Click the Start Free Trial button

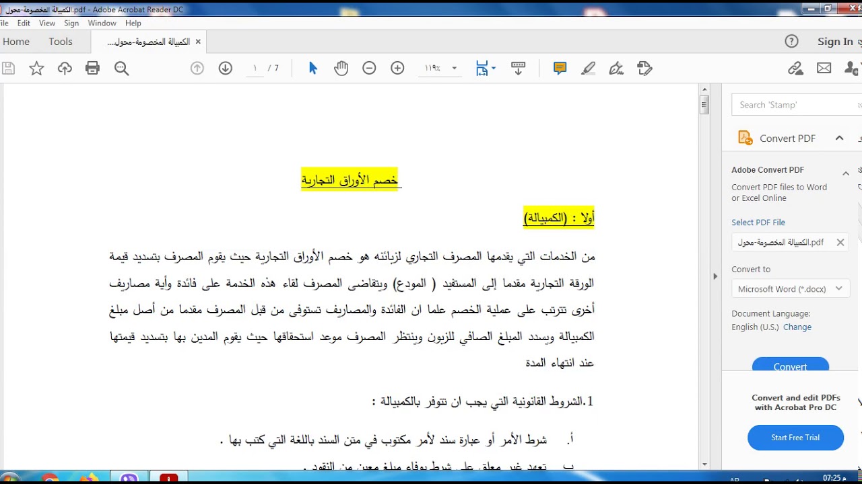coord(795,438)
